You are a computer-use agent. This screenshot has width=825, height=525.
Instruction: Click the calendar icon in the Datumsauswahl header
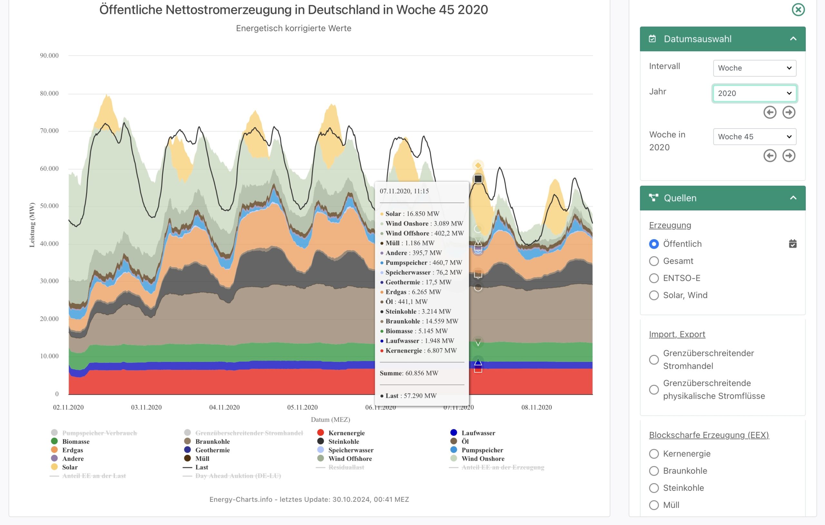pyautogui.click(x=652, y=39)
